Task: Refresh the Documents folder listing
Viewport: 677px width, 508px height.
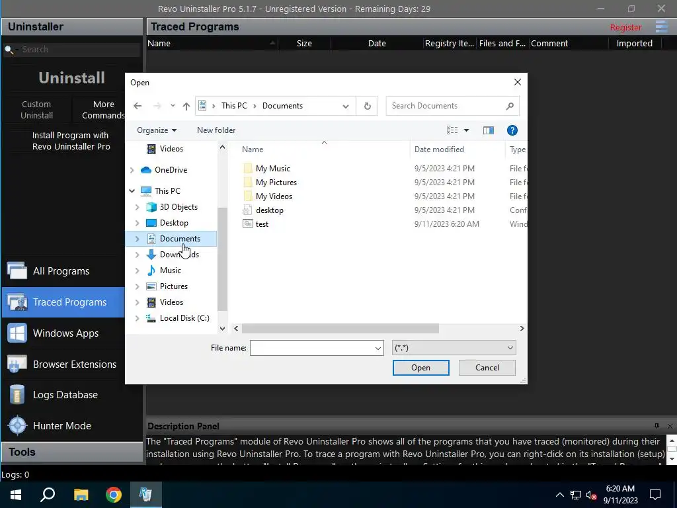Action: coord(367,106)
